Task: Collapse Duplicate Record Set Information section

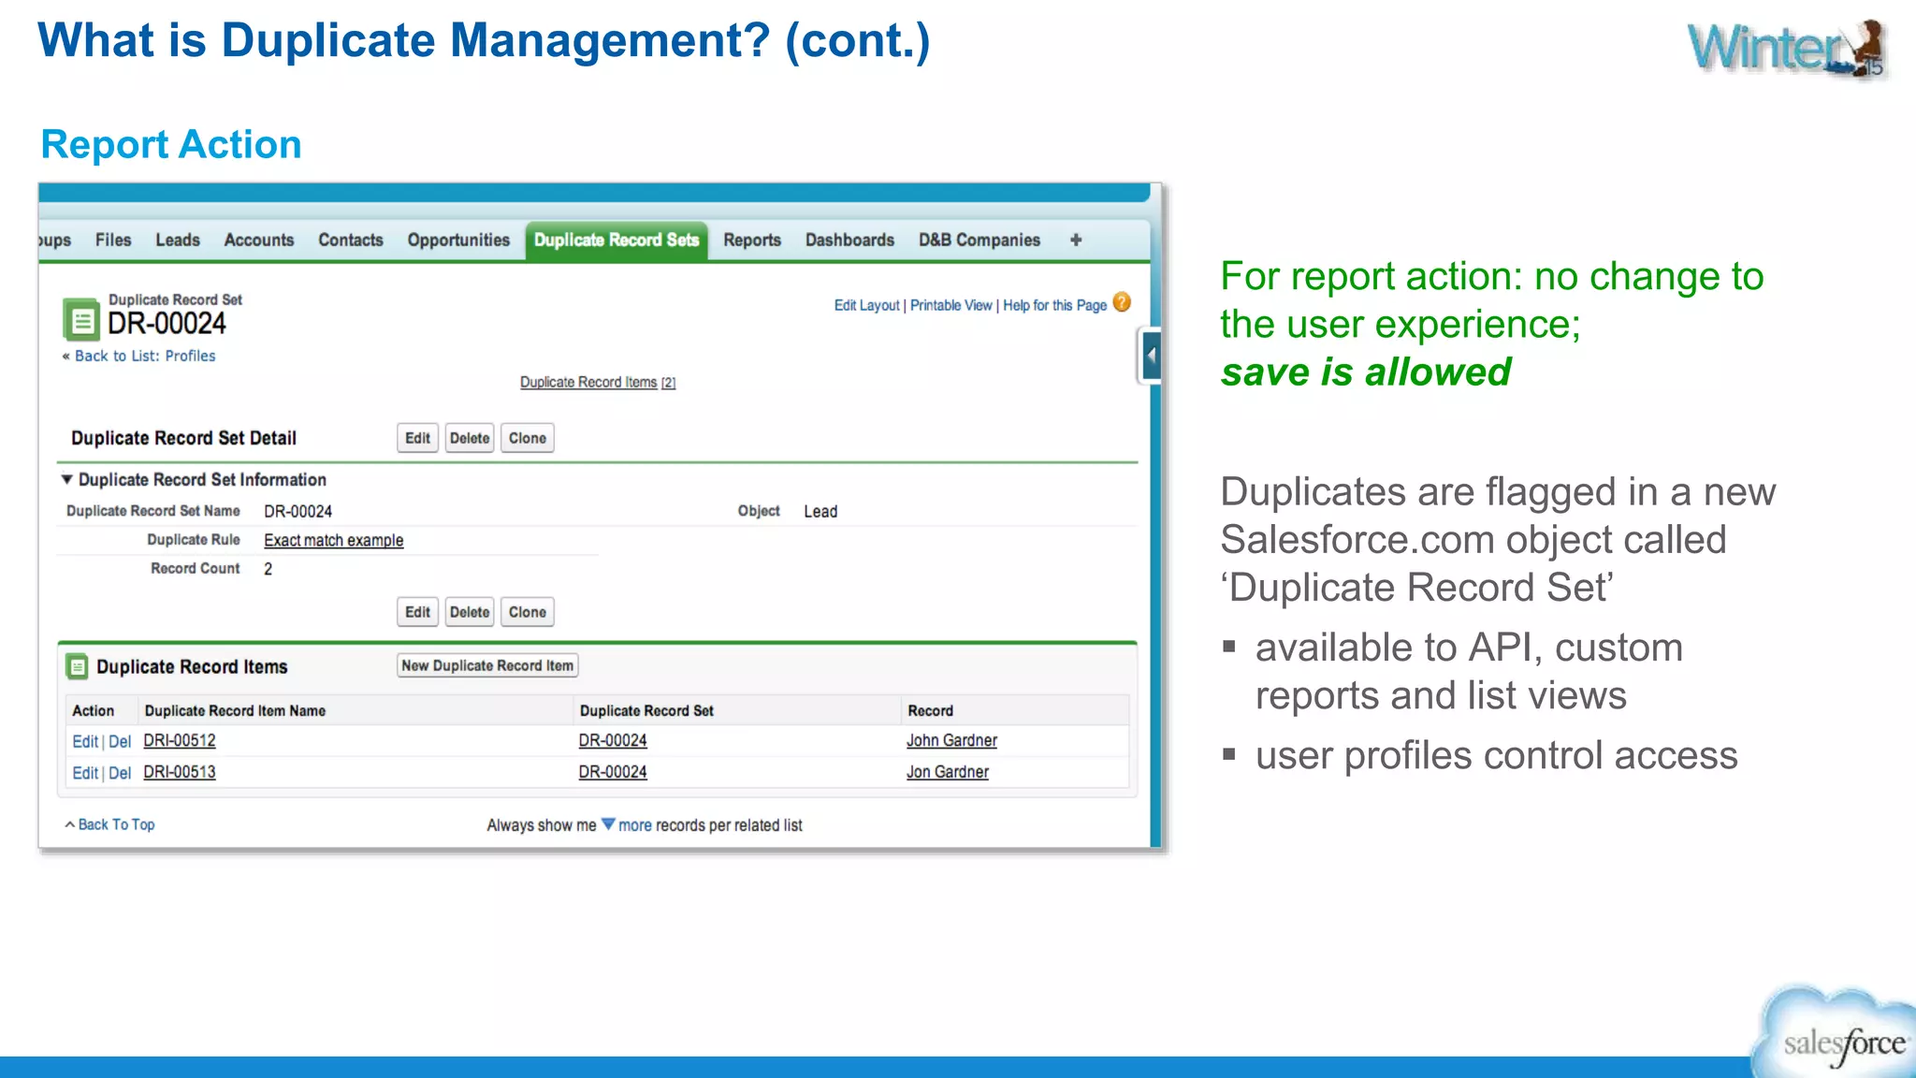Action: (66, 479)
